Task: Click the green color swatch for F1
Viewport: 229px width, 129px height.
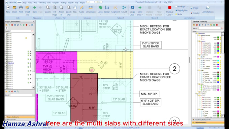Action: tap(218, 37)
